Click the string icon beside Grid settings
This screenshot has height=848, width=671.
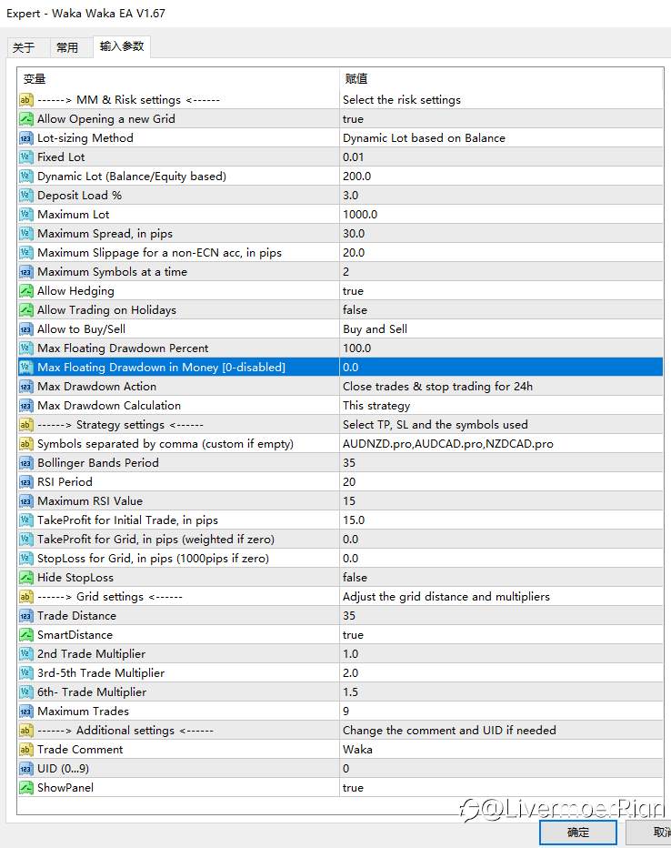coord(26,597)
